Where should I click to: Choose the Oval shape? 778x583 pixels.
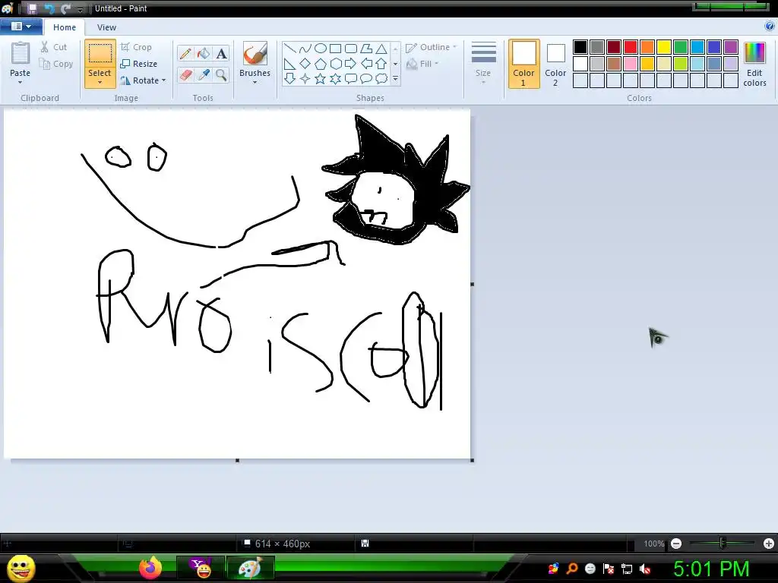pyautogui.click(x=321, y=48)
